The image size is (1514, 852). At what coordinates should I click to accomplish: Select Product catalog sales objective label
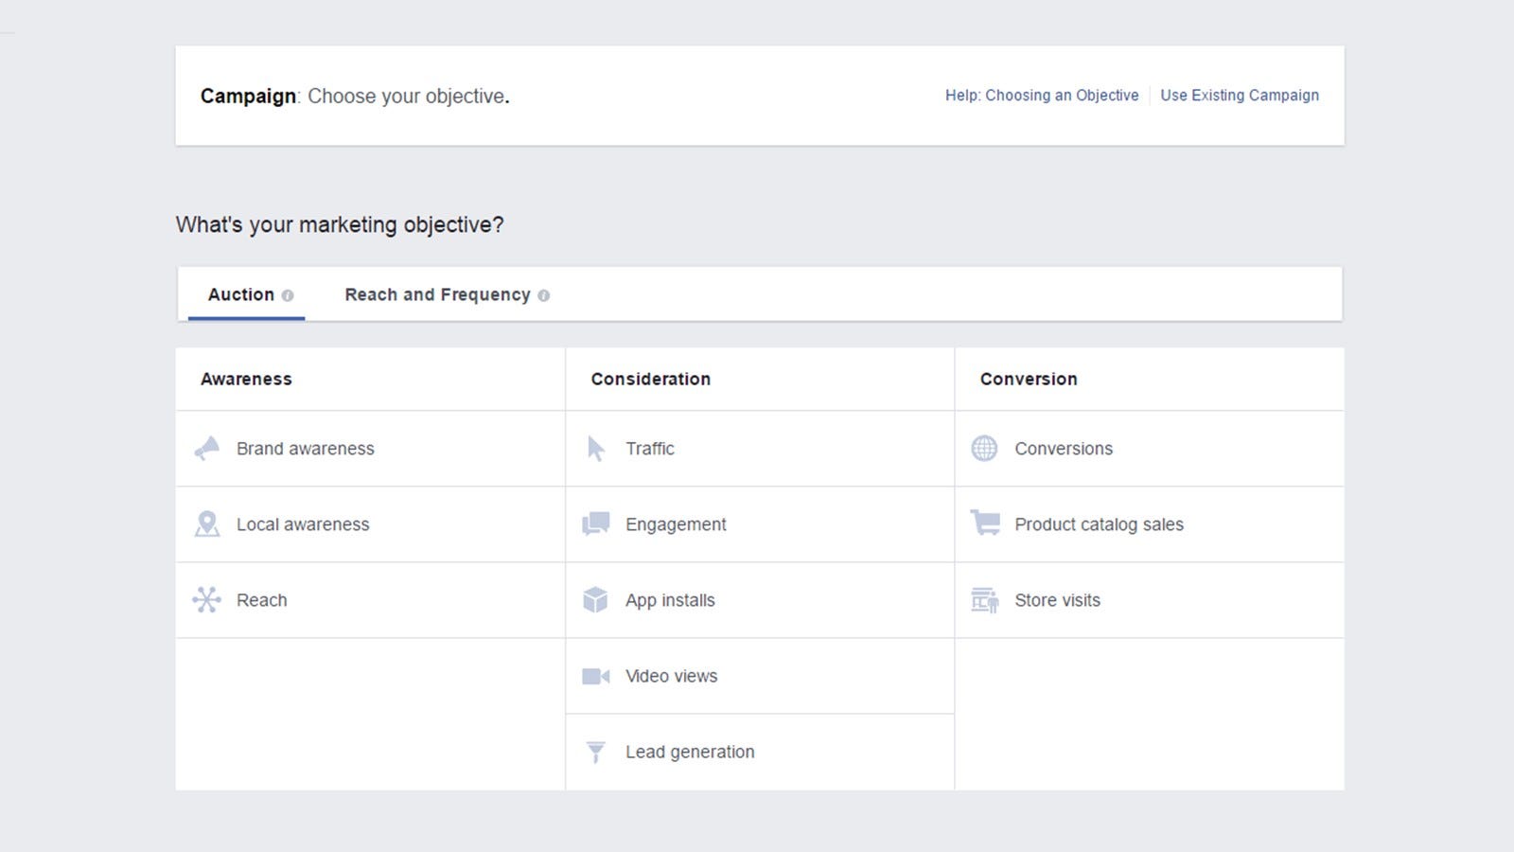[1099, 524]
